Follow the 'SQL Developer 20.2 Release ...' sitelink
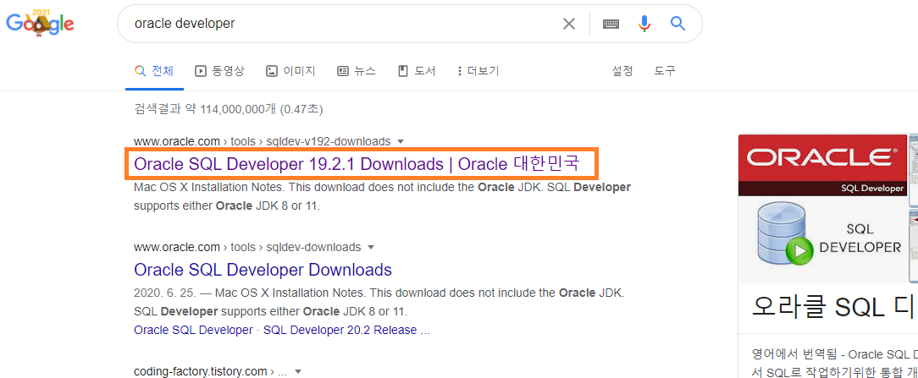Viewport: 918px width, 378px height. coord(346,330)
